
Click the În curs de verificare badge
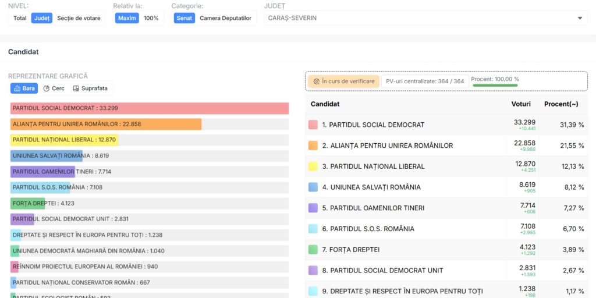click(343, 81)
